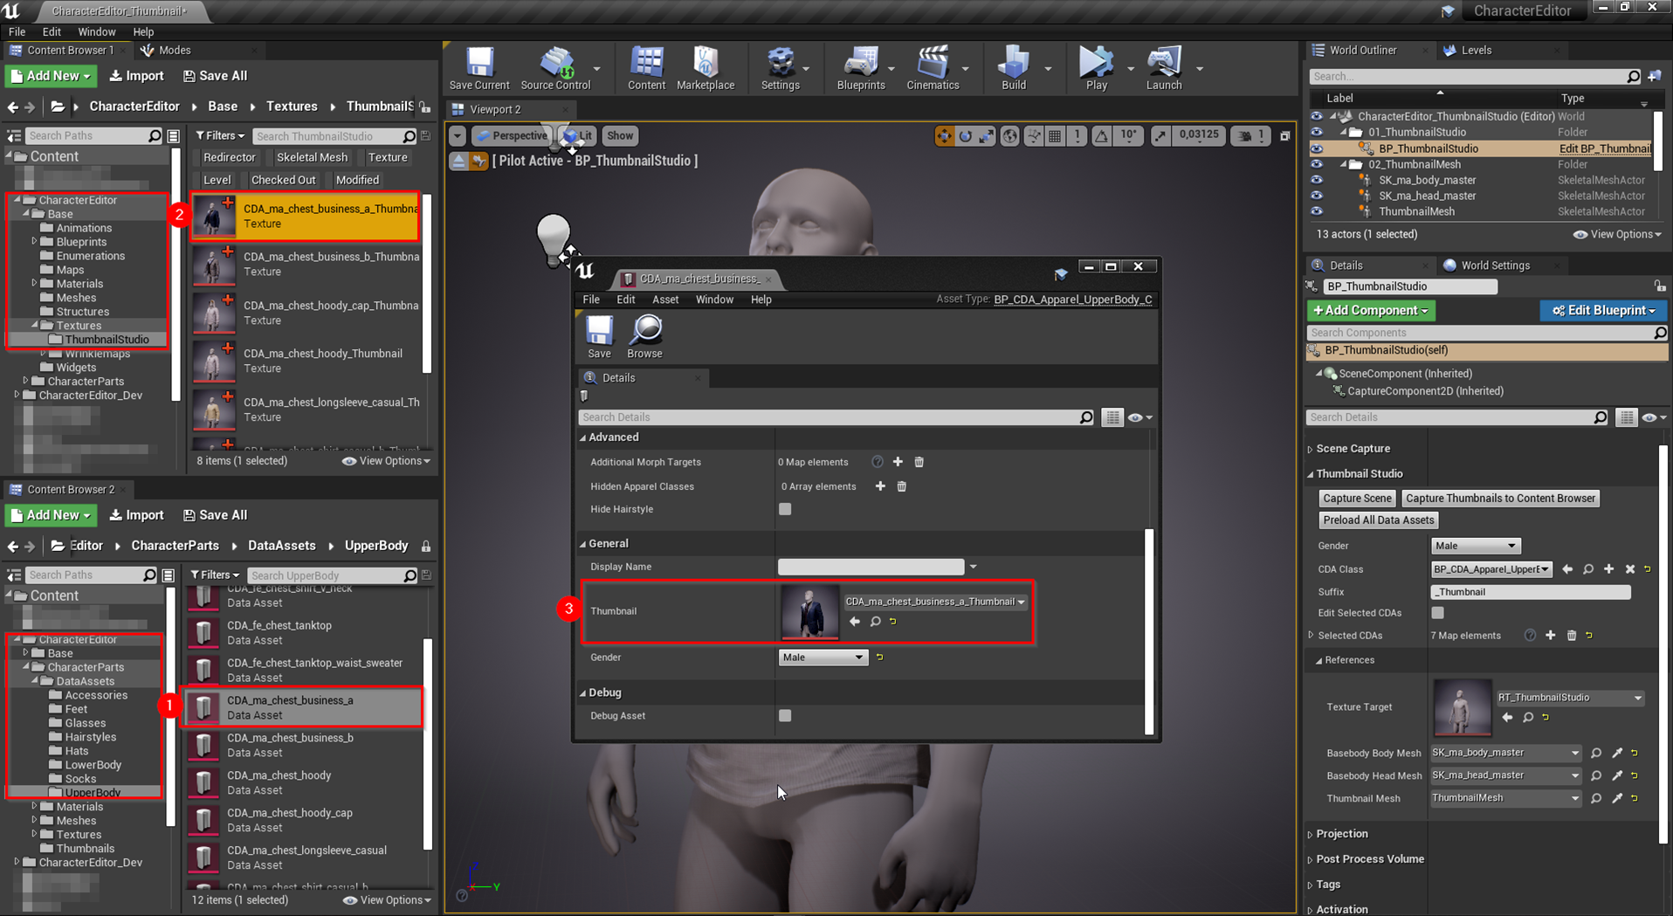Viewport: 1673px width, 916px height.
Task: Click Save Current in main toolbar
Action: click(479, 68)
